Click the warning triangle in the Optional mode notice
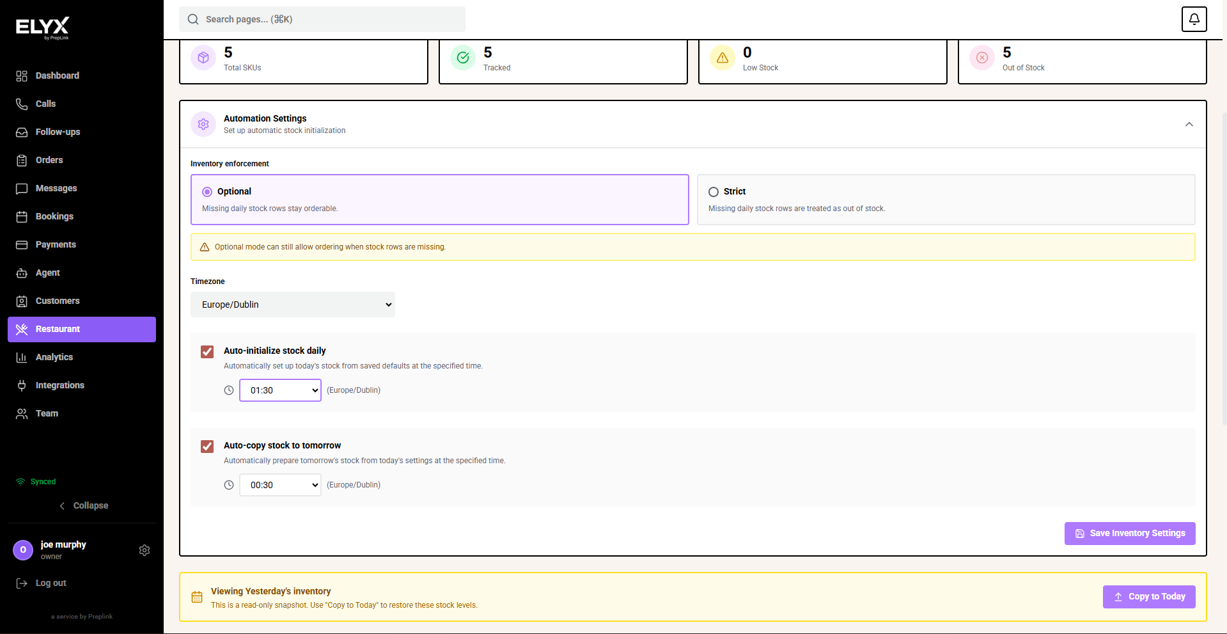Screen dimensions: 1227x634 point(205,247)
